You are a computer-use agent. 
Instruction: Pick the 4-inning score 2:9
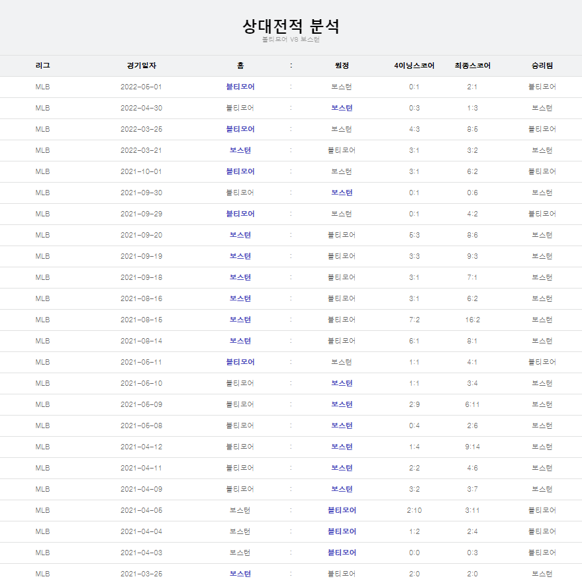click(x=414, y=404)
